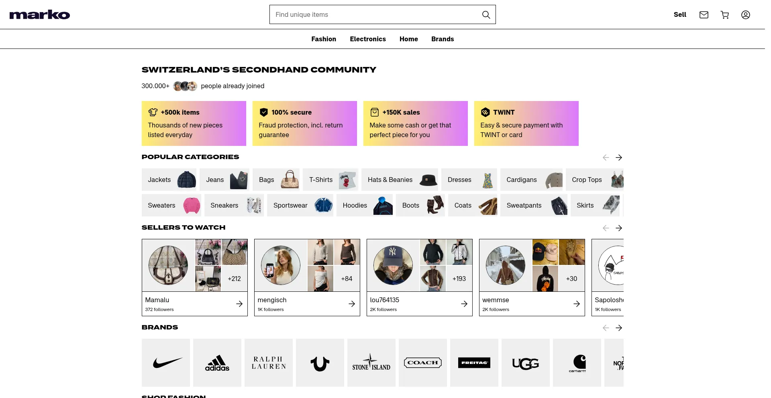Choose the Sneakers category chip
This screenshot has width=771, height=398.
234,205
